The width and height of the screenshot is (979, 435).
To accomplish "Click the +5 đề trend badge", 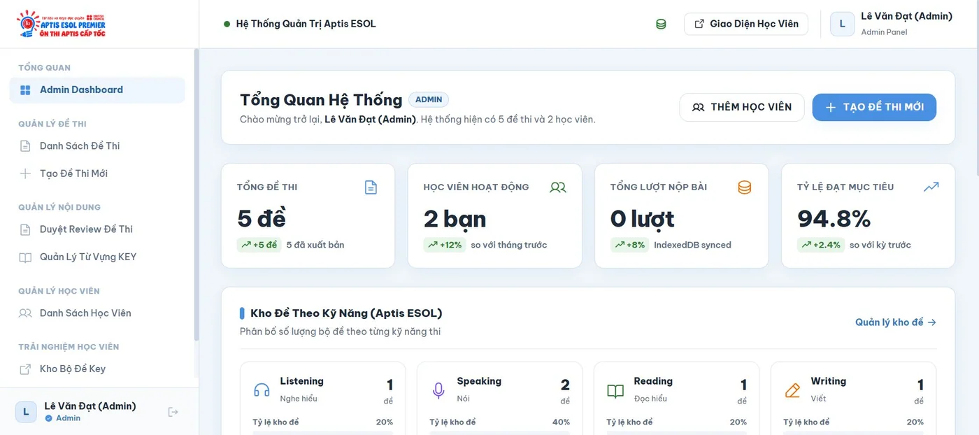I will pos(259,245).
